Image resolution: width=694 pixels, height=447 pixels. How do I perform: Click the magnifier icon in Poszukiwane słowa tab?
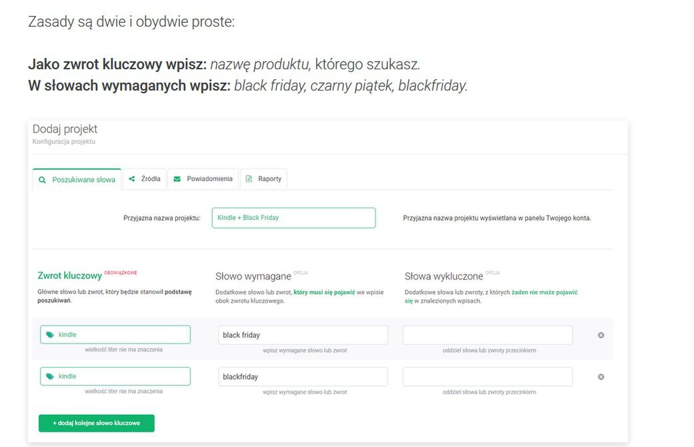click(x=42, y=180)
